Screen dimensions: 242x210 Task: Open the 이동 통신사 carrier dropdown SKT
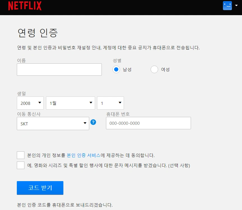tap(53, 123)
